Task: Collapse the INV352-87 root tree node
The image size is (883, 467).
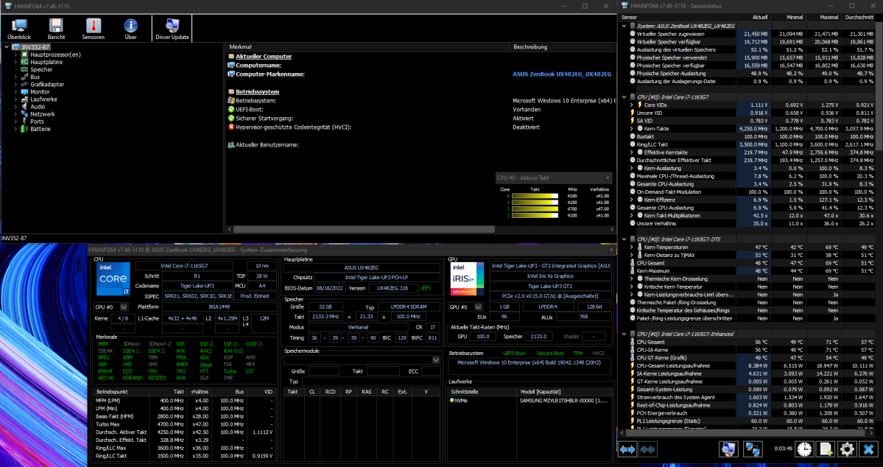Action: click(x=7, y=47)
